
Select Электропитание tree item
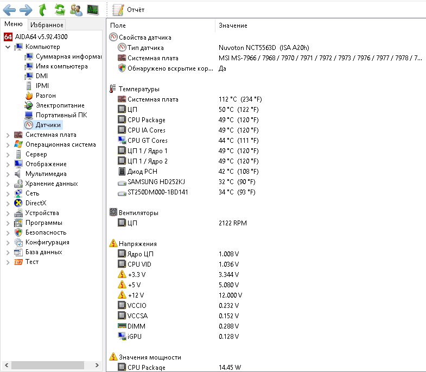point(60,105)
